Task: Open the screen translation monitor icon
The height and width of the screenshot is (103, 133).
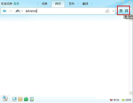Action: pos(14,99)
